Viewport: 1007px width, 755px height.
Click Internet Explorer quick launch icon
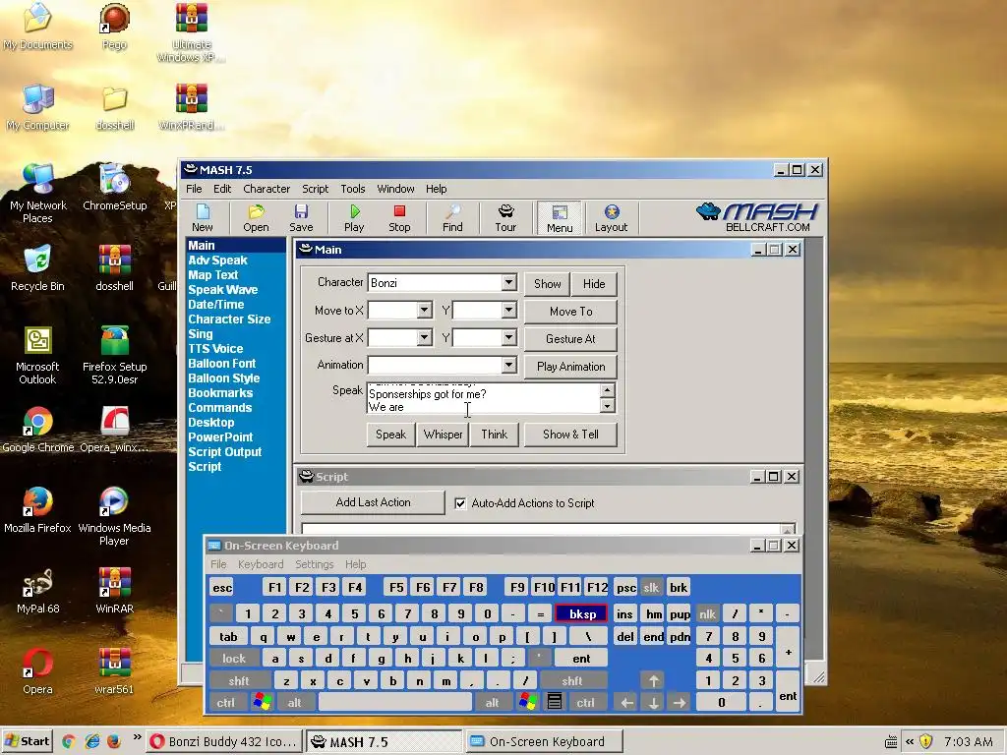click(92, 741)
